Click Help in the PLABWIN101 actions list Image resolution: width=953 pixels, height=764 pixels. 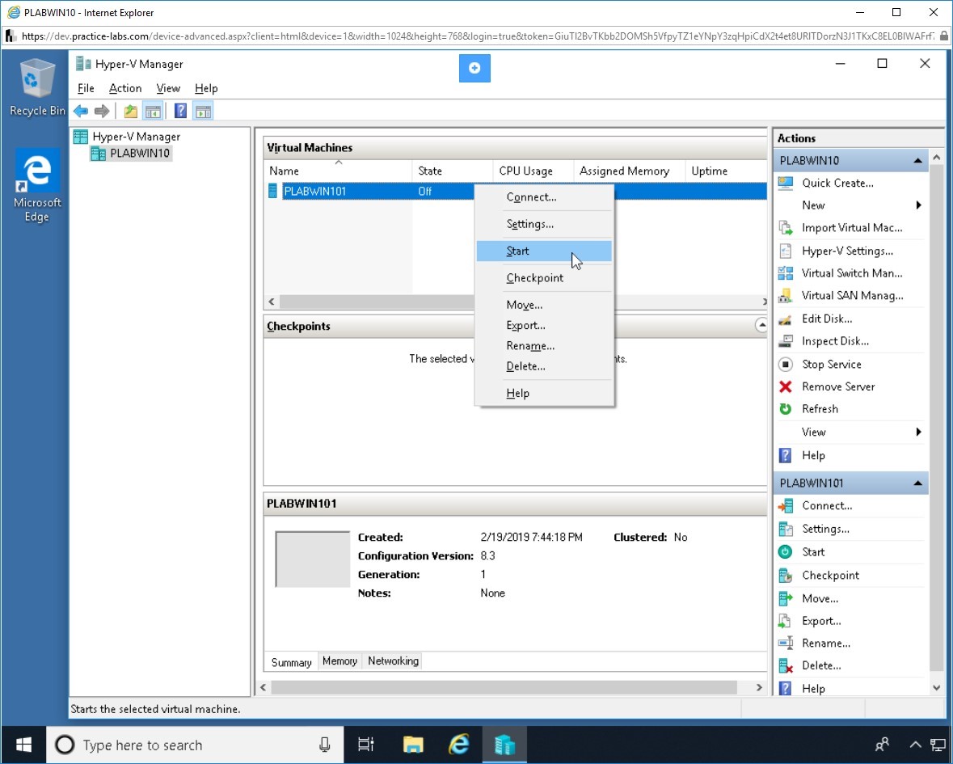point(813,689)
